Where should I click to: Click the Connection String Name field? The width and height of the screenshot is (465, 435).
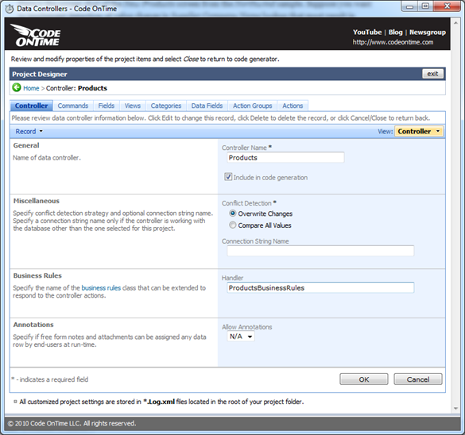click(x=320, y=251)
